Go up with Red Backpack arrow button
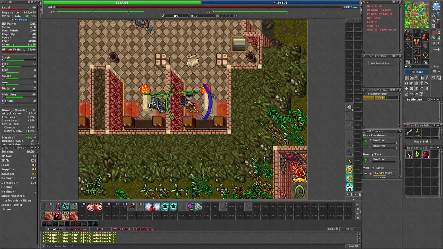Screen dimensions: 443x249 pyautogui.click(x=435, y=147)
